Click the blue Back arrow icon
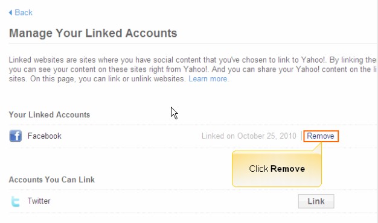Screen dimensions: 378x223 click(x=10, y=13)
